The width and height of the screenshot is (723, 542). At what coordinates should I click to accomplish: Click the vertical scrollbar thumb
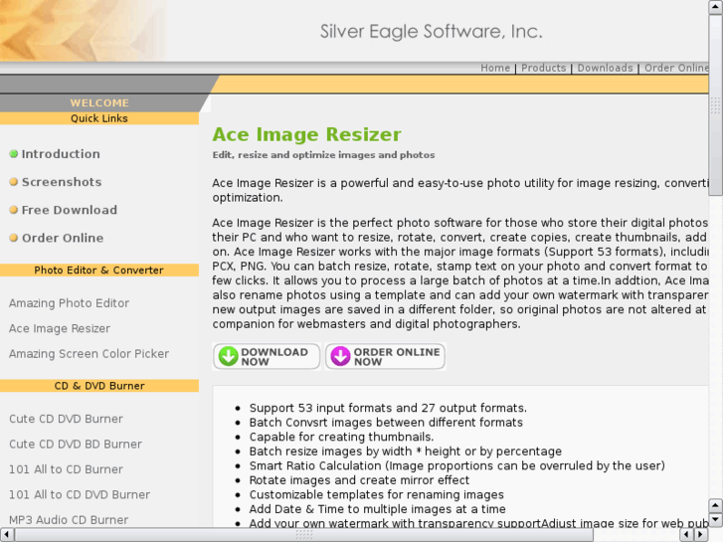click(x=715, y=104)
